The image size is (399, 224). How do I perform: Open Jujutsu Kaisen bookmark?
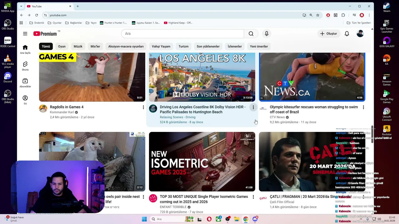coord(146,23)
